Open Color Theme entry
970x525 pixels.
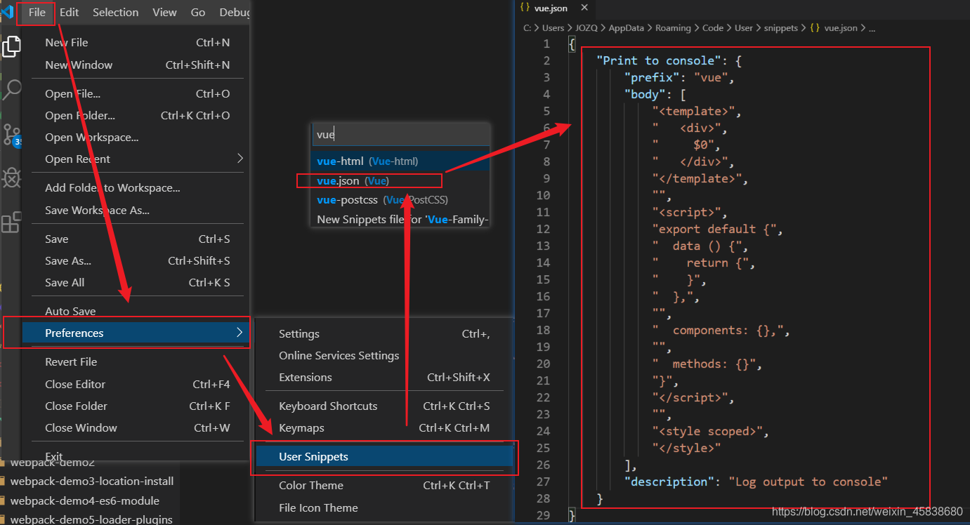pyautogui.click(x=384, y=485)
